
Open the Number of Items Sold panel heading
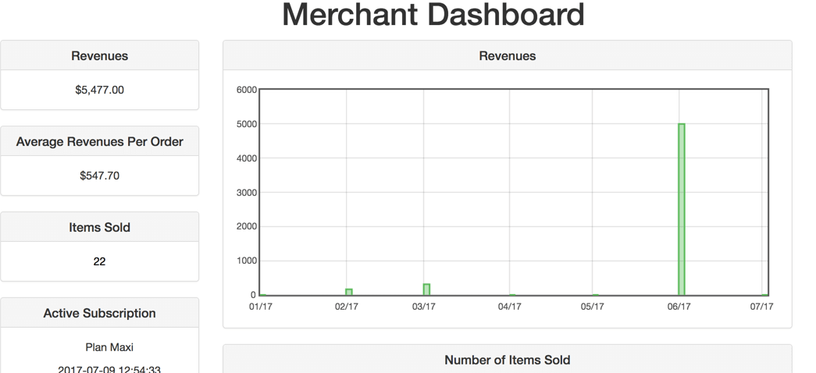pyautogui.click(x=507, y=361)
